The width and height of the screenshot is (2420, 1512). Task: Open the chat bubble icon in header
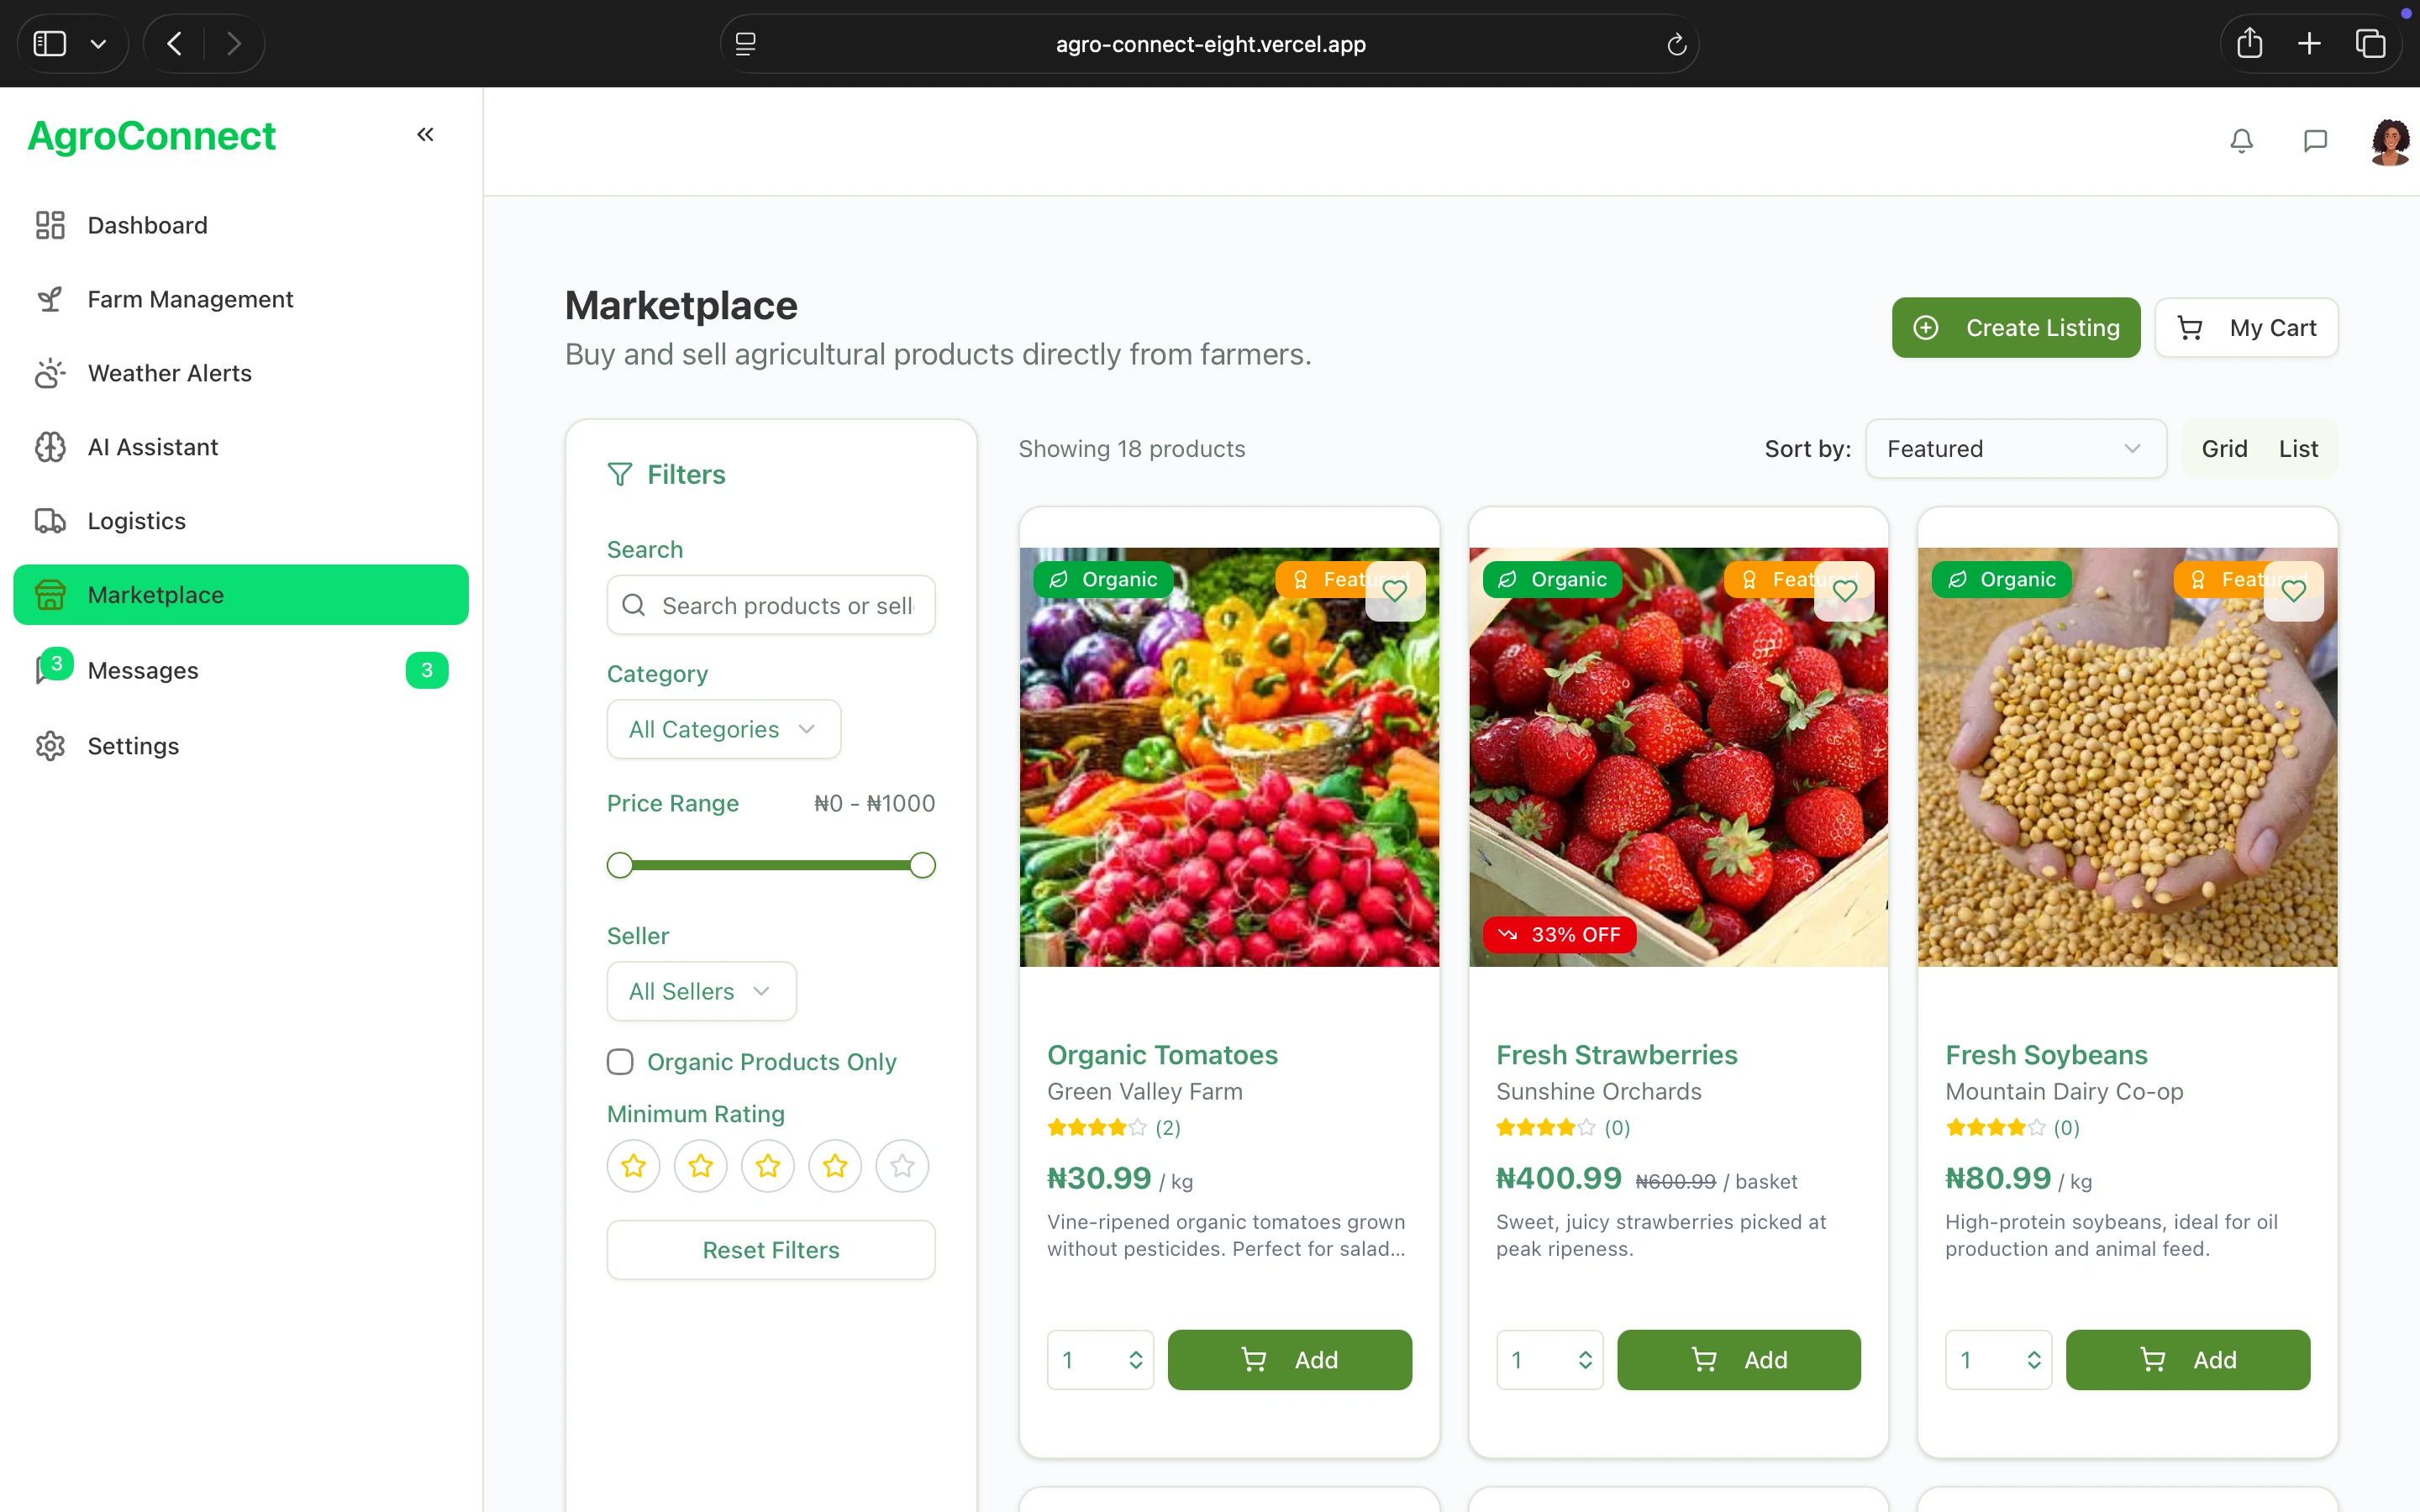coord(2315,141)
